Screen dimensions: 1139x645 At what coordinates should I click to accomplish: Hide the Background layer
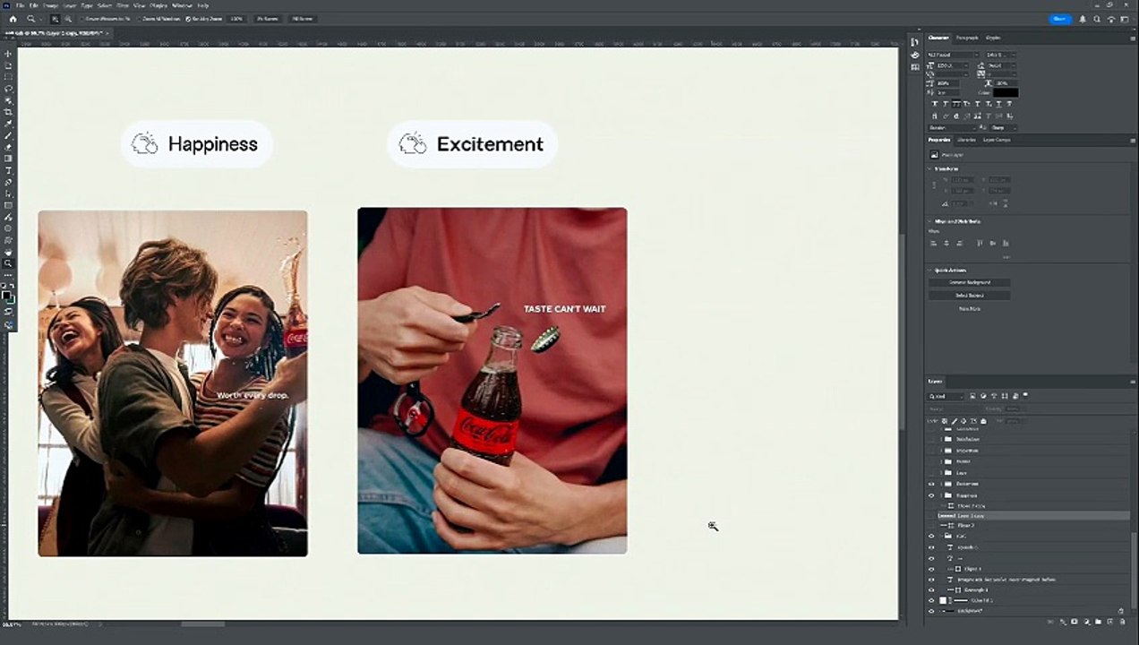pyautogui.click(x=931, y=611)
